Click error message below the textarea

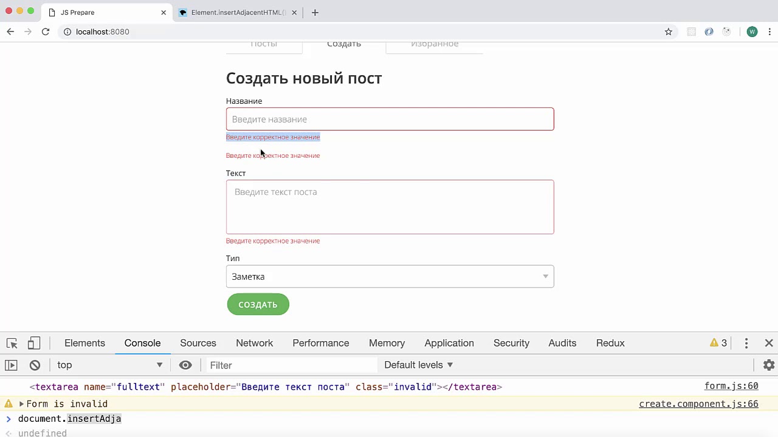[x=273, y=241]
